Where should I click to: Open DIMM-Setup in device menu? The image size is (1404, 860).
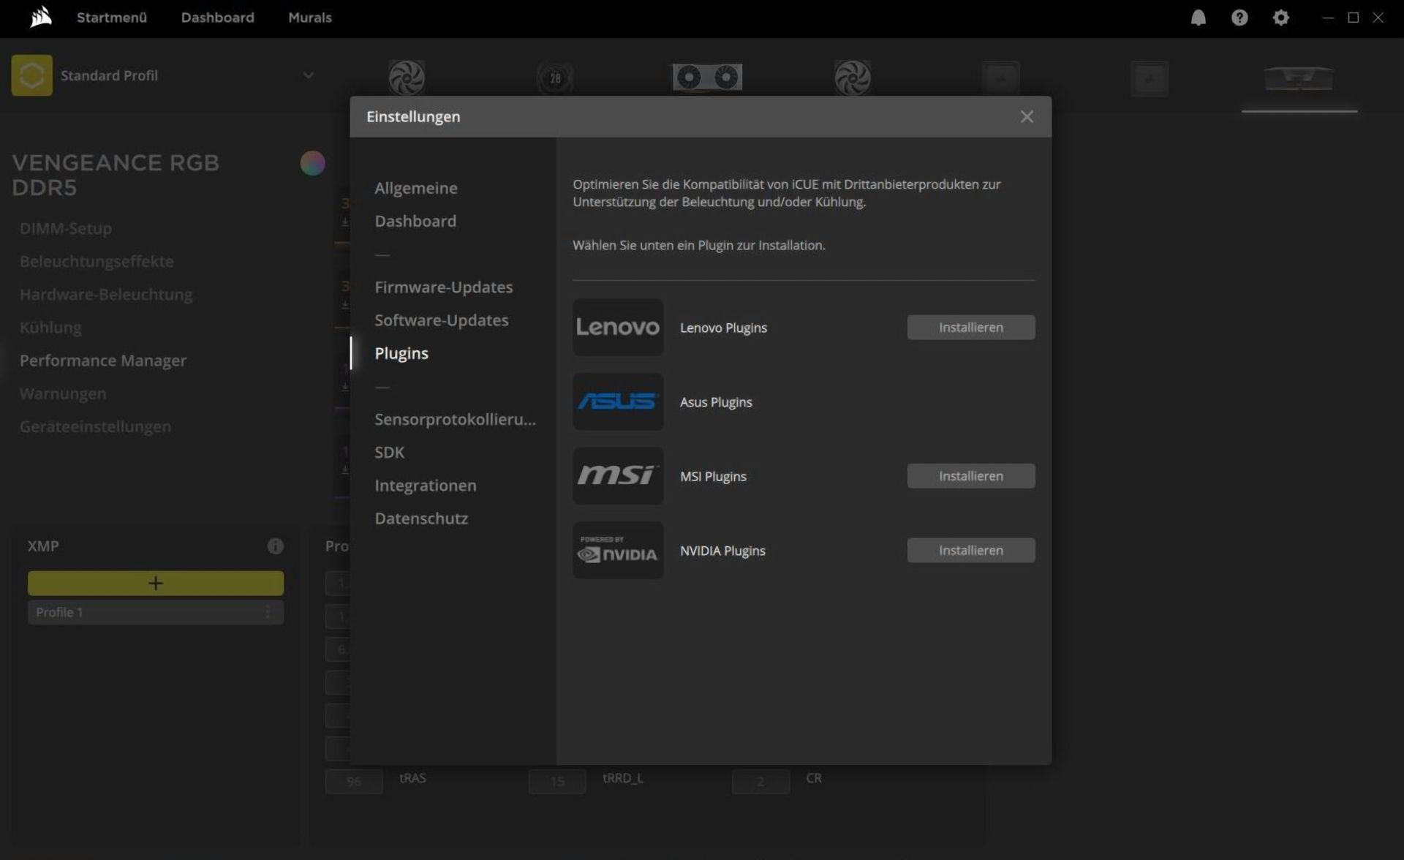(66, 228)
